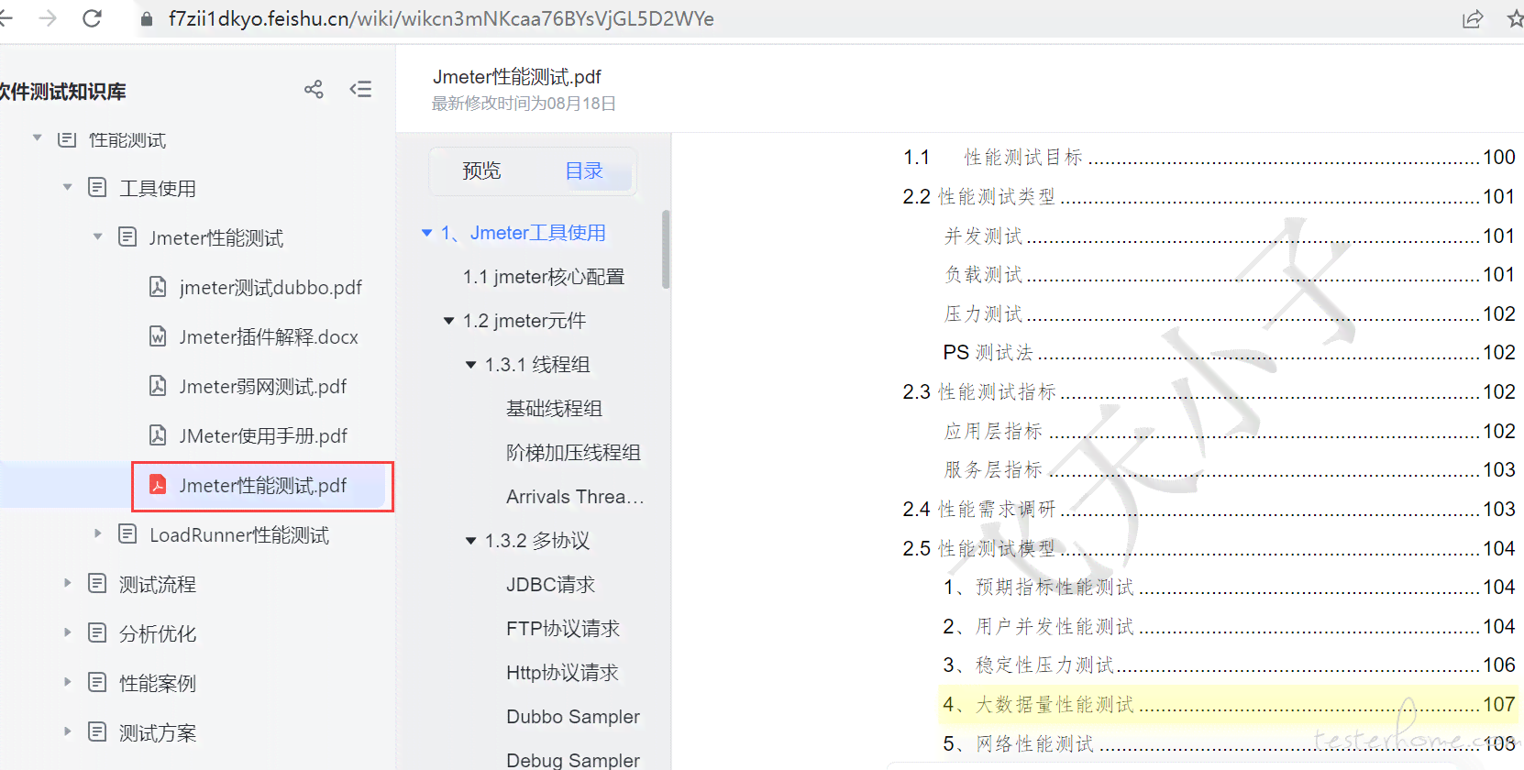Open jmeter测试dubbo.pdf in the tree
This screenshot has width=1524, height=770.
tap(271, 288)
